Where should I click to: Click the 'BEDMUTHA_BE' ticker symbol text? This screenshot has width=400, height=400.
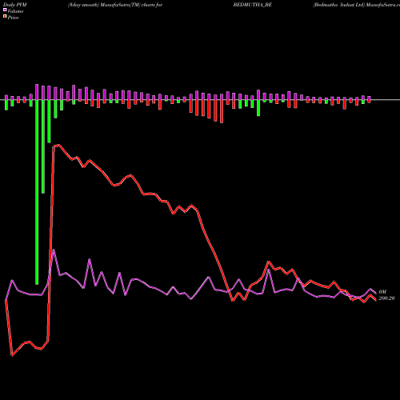click(x=253, y=5)
